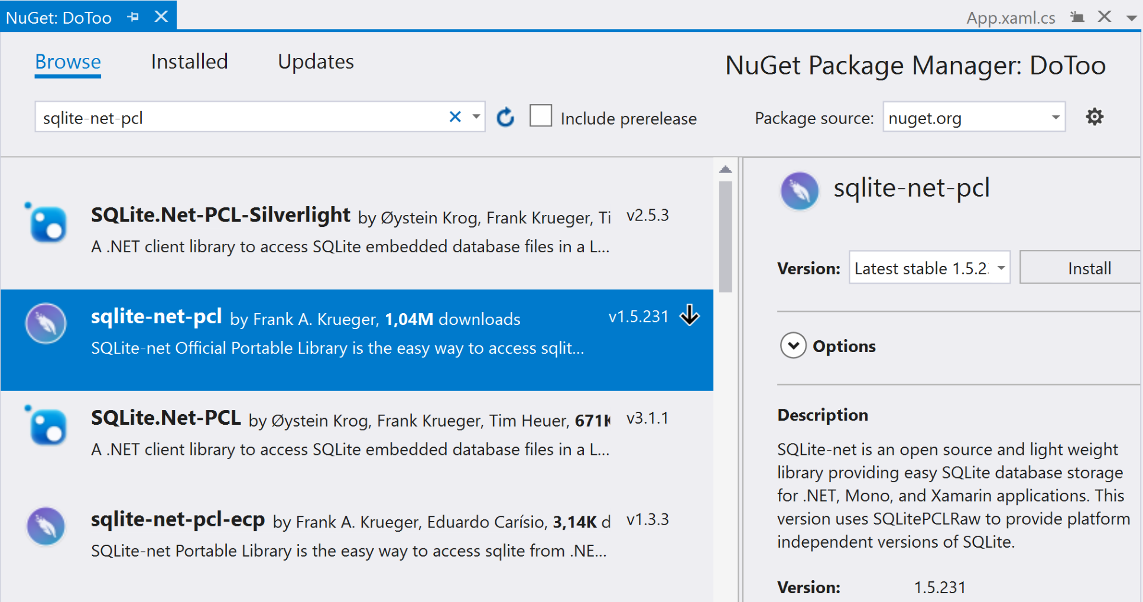
Task: Switch to the Browse tab
Action: coord(68,61)
